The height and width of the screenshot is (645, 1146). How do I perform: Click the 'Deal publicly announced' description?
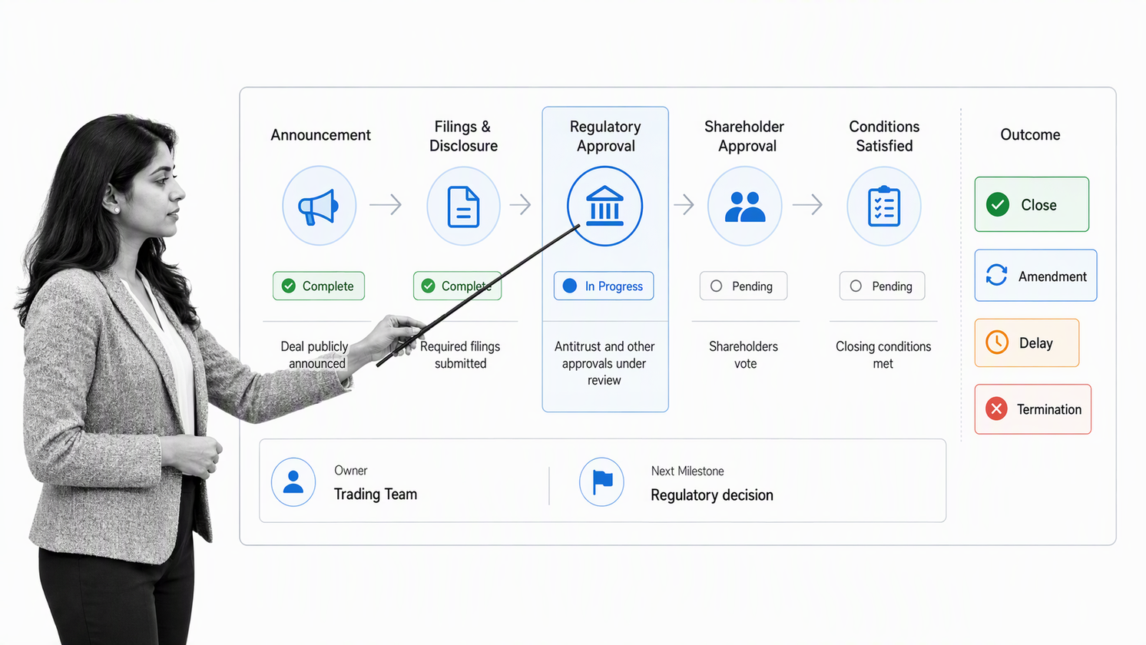click(314, 355)
